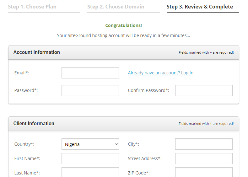This screenshot has width=248, height=177.
Task: Go back to Step 1. Choose Plan
Action: pyautogui.click(x=32, y=7)
